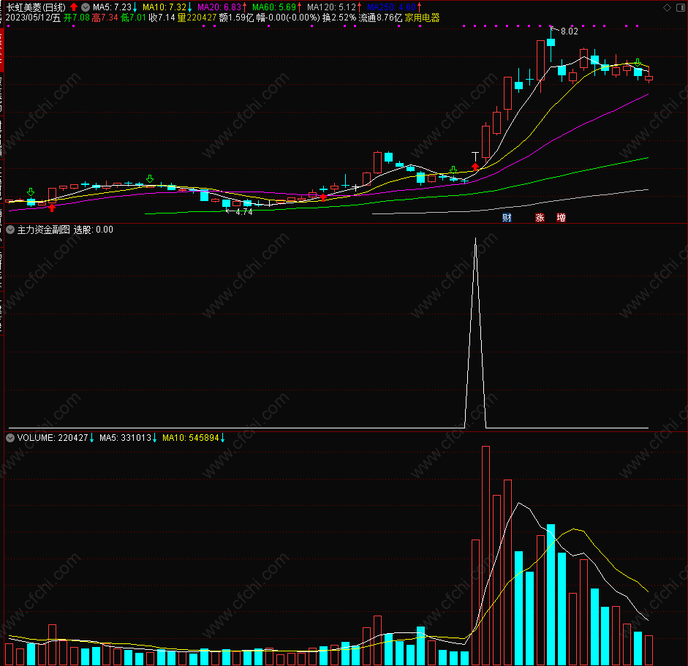Click the red up arrow beside 长虹美菱
The height and width of the screenshot is (666, 688).
74,7
